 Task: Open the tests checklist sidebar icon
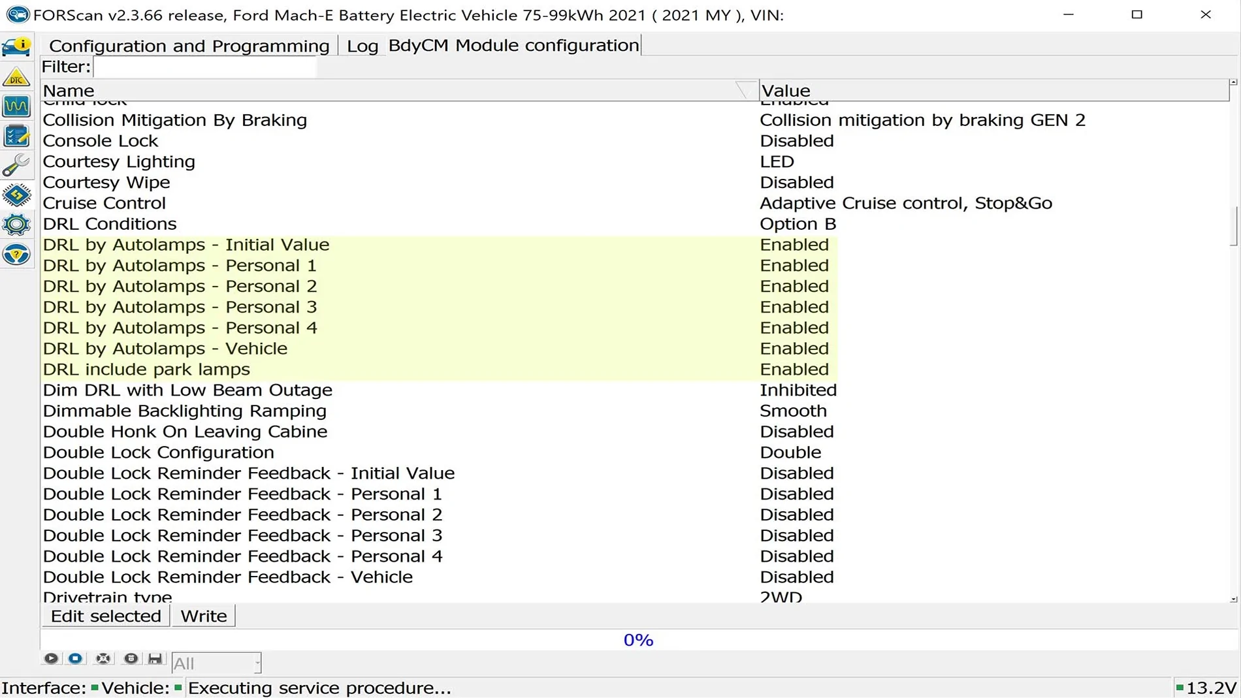[16, 136]
